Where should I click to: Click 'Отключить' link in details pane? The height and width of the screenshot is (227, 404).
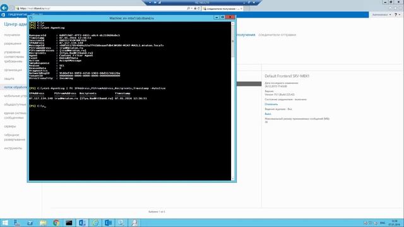[271, 104]
